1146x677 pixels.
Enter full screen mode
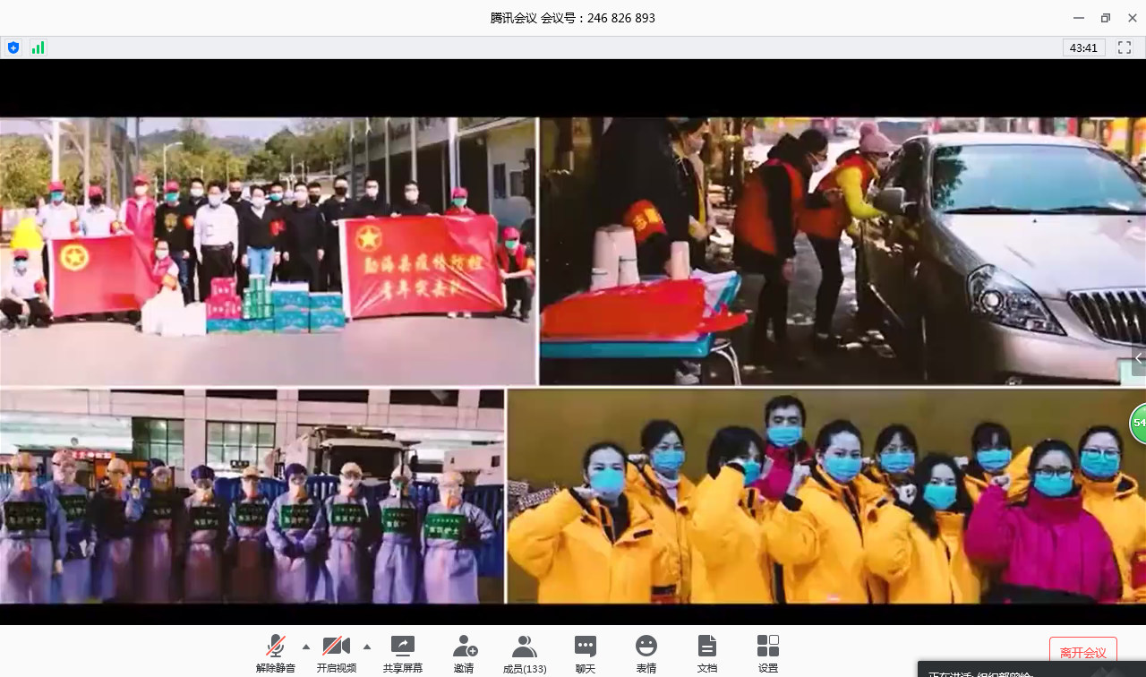click(1125, 48)
